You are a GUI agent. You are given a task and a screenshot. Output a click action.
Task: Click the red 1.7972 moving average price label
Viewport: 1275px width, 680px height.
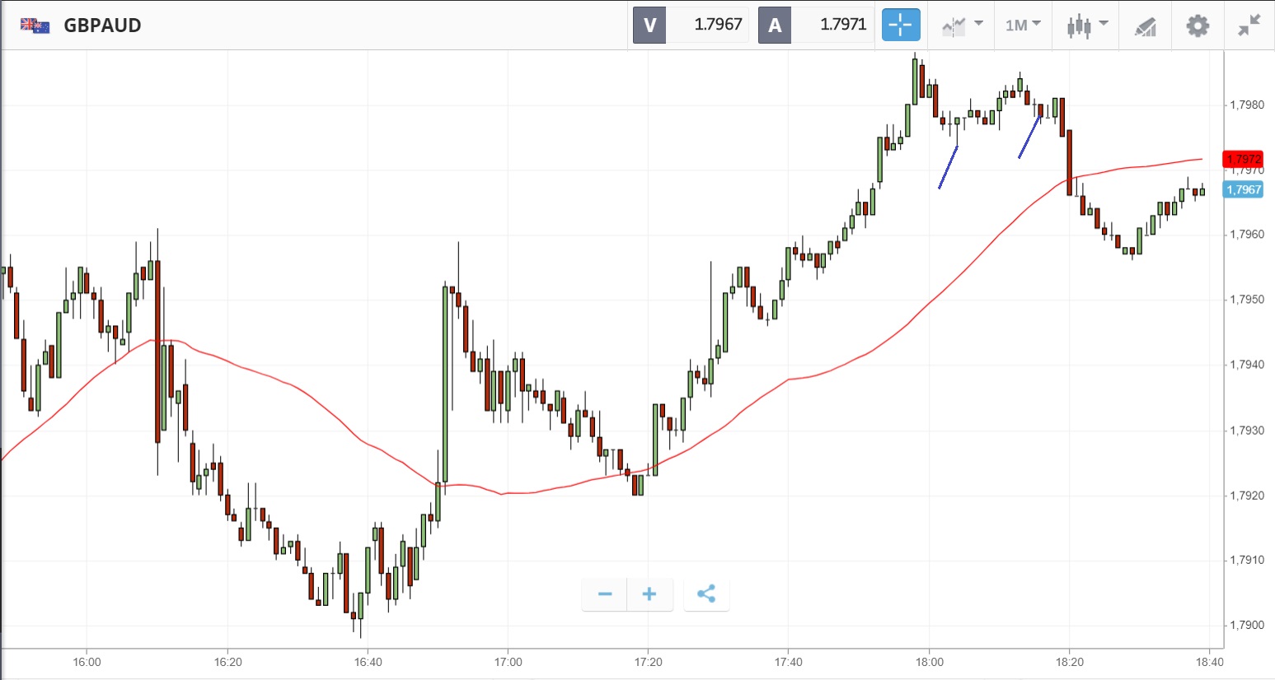tap(1242, 159)
